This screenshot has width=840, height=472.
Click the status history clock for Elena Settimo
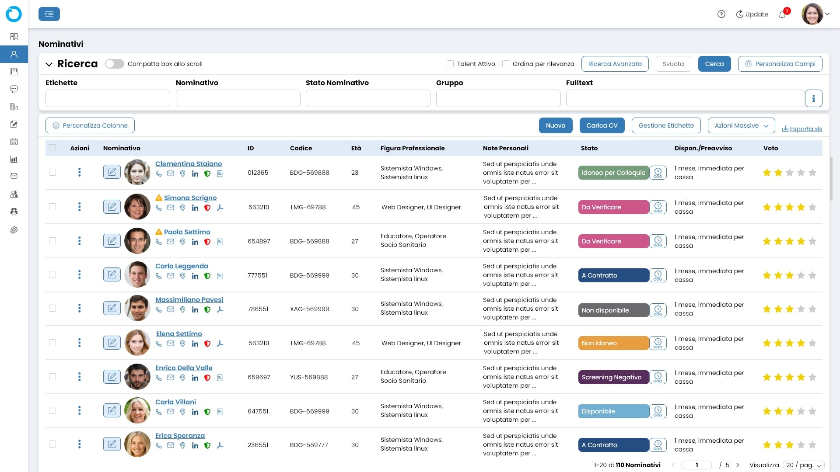658,343
